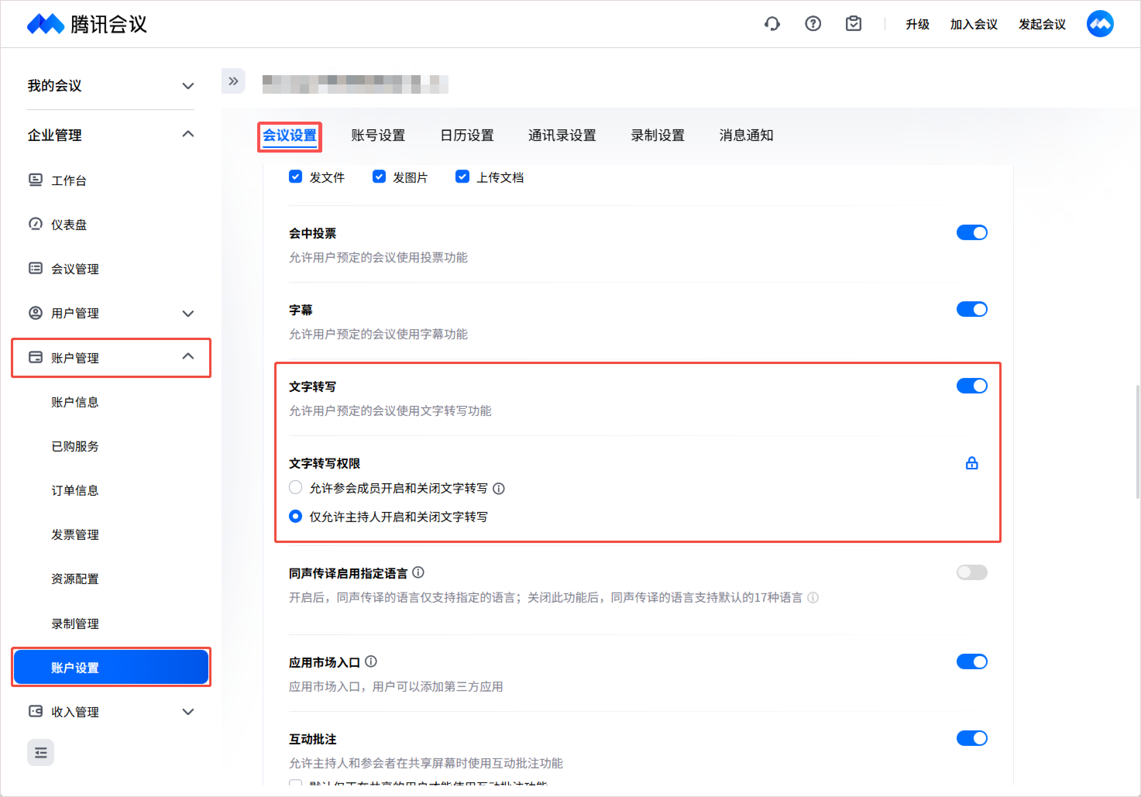The width and height of the screenshot is (1141, 797).
Task: Click the double-arrow sidebar expand icon
Action: pyautogui.click(x=233, y=81)
